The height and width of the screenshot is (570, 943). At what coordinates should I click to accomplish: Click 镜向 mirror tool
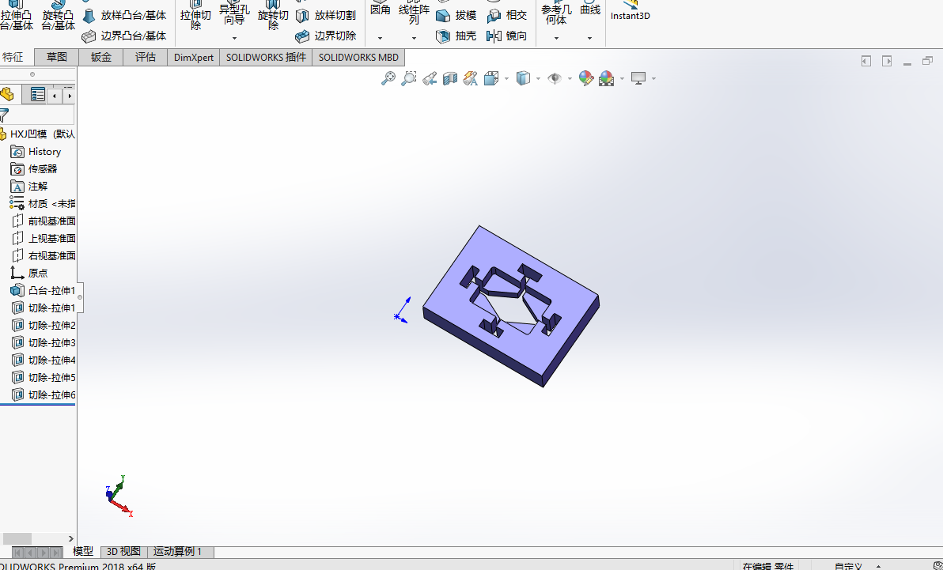pyautogui.click(x=507, y=36)
